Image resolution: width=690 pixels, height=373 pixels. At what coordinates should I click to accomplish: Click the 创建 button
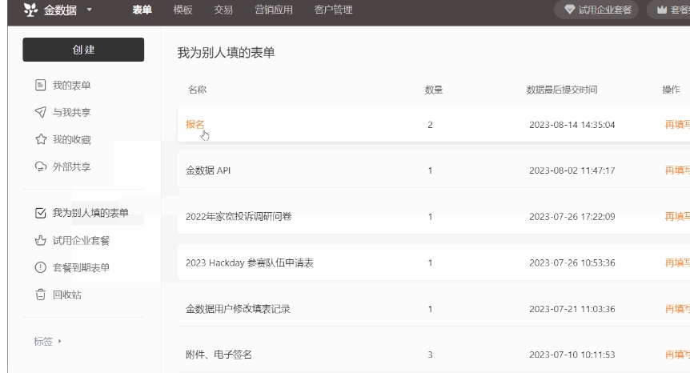[x=83, y=50]
